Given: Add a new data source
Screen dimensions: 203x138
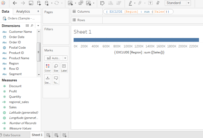Looking at the screenshot, I should [x=39, y=3].
